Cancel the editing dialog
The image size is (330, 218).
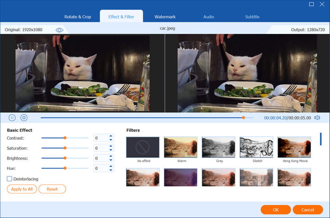(x=308, y=210)
